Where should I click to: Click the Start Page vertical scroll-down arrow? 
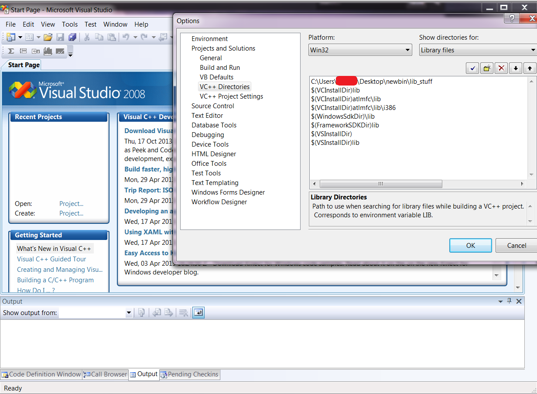(518, 288)
